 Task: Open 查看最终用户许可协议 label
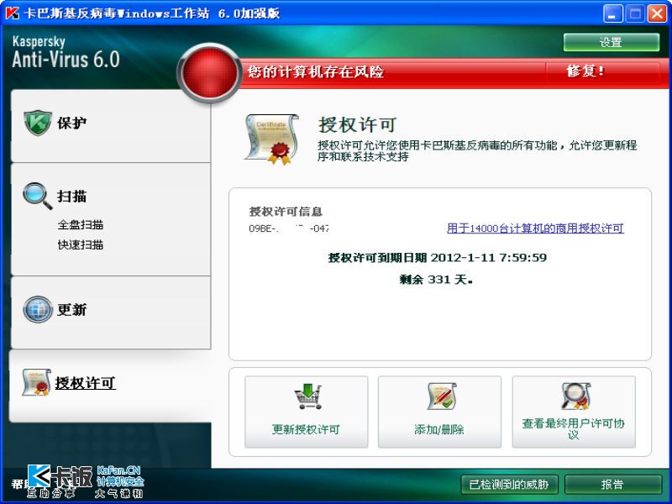tap(574, 428)
